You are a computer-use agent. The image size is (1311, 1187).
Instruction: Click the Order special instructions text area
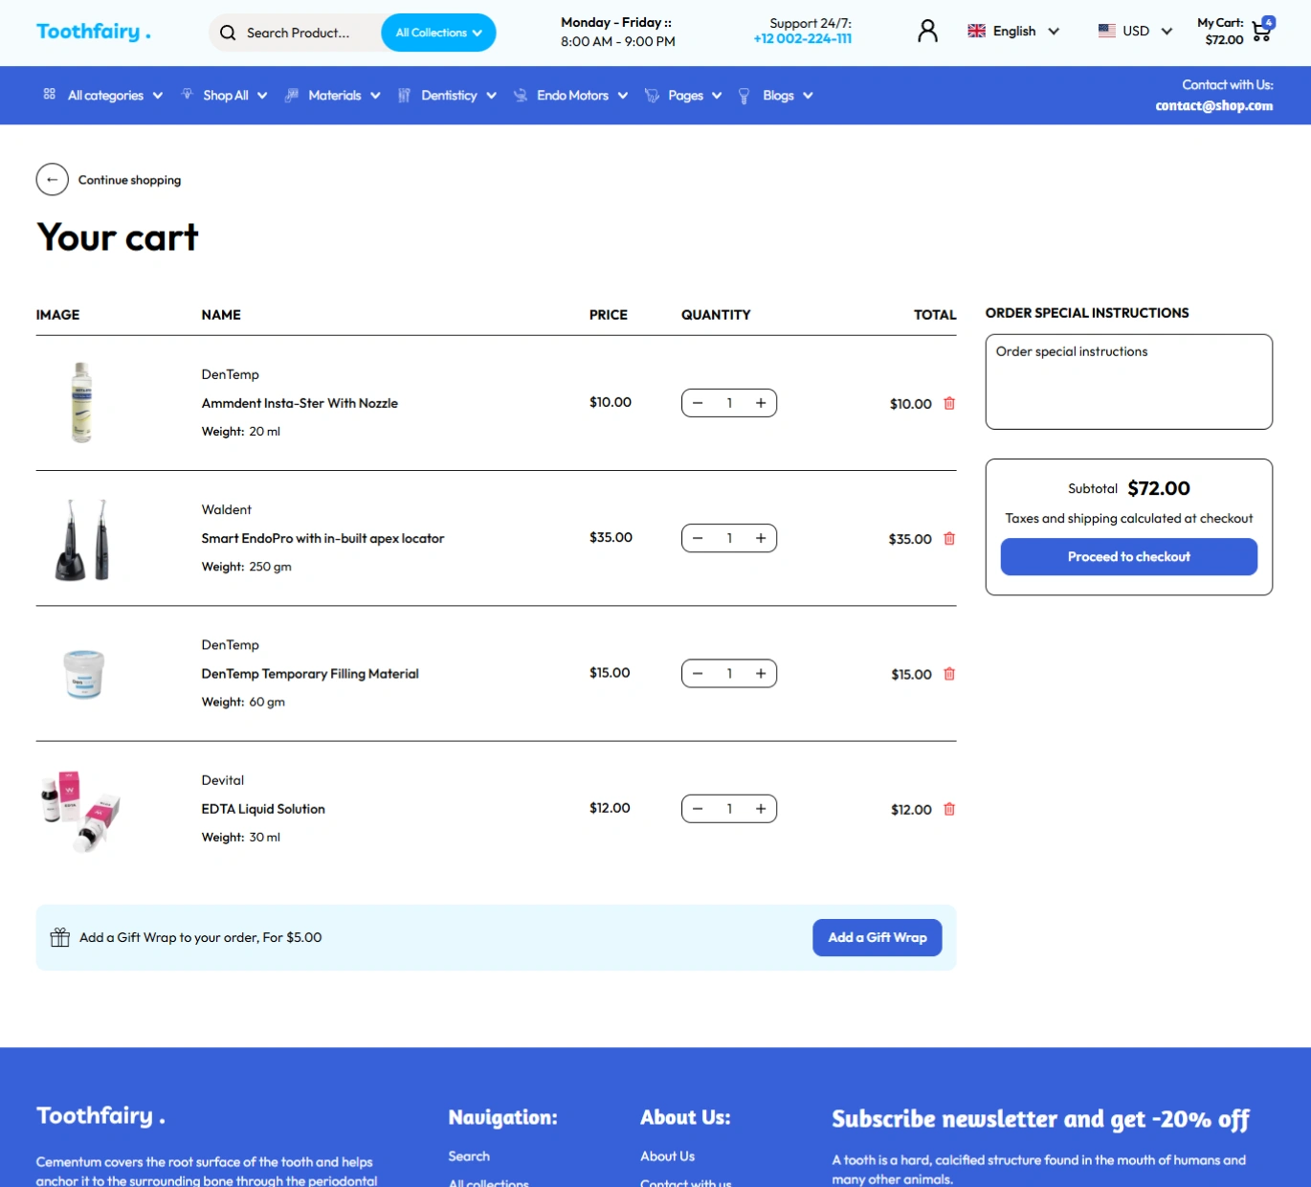pos(1129,382)
